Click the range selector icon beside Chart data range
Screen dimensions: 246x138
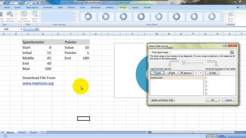(232, 52)
